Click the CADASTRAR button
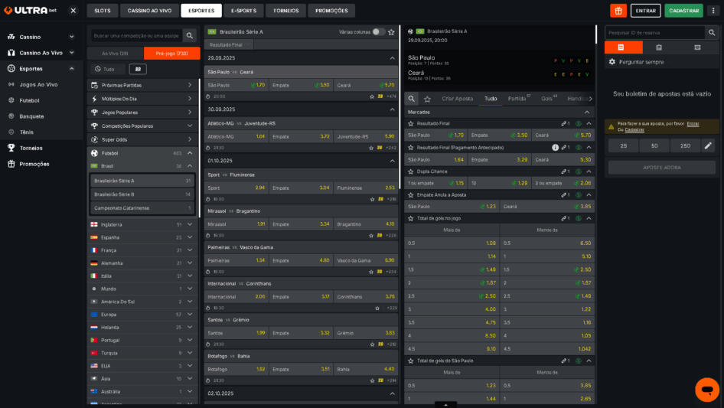724x408 pixels. tap(683, 11)
